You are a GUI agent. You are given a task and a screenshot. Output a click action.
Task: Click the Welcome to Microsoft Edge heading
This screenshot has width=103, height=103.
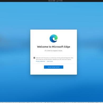(x=54, y=47)
